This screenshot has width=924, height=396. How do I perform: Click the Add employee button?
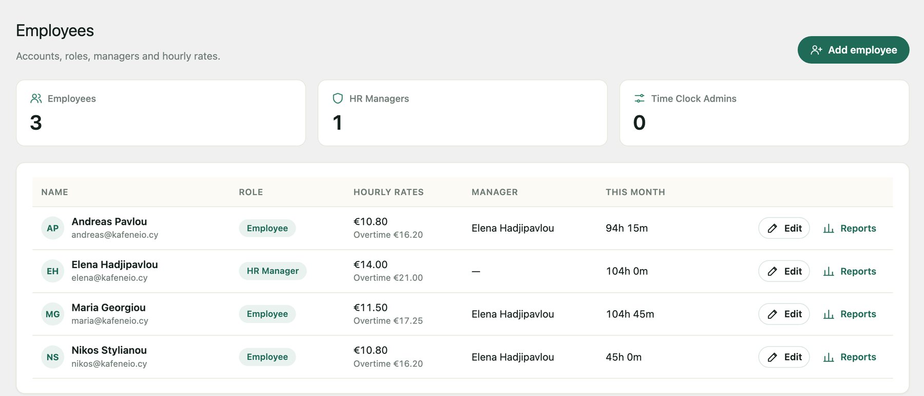pyautogui.click(x=853, y=50)
